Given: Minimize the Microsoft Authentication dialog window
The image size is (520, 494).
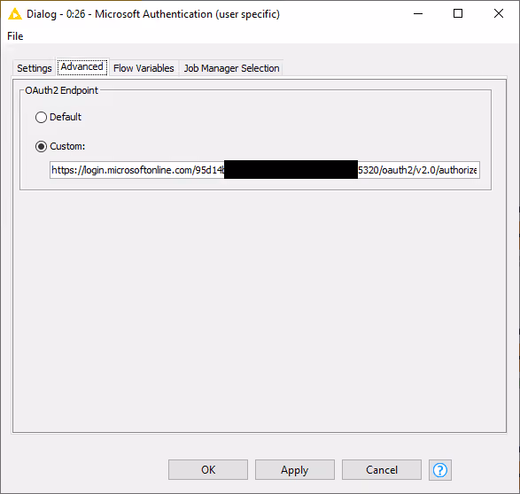Looking at the screenshot, I should tap(418, 14).
